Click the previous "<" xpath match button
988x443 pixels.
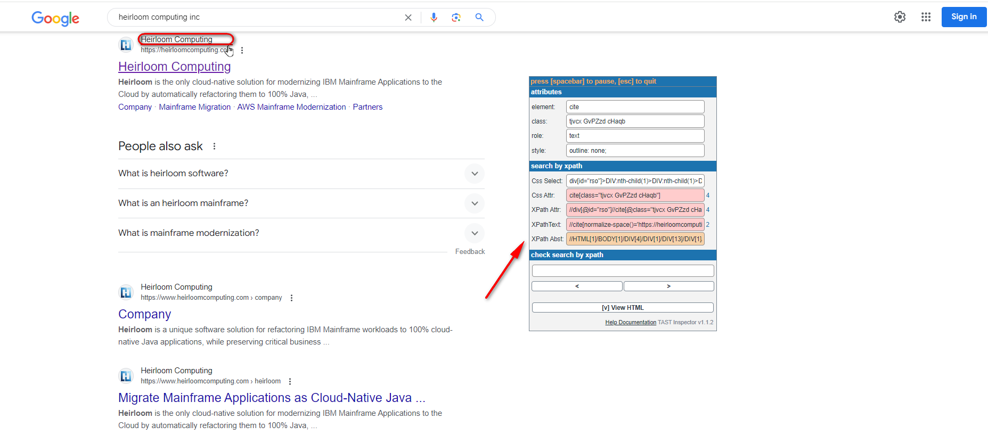(577, 286)
